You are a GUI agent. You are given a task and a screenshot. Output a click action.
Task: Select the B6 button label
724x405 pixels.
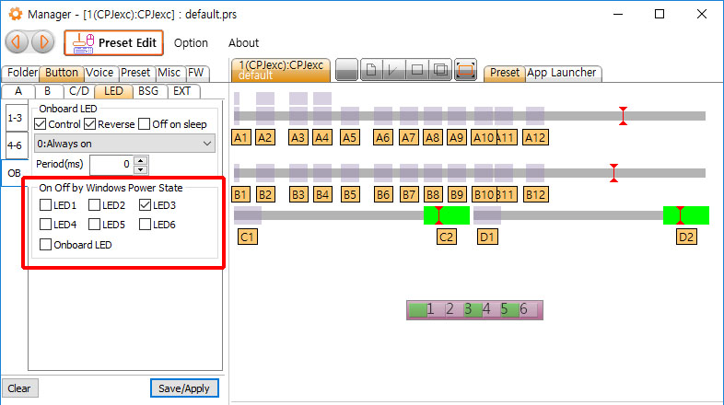point(383,194)
